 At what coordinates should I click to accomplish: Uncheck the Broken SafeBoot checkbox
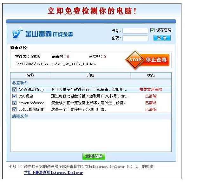[x=14, y=103]
